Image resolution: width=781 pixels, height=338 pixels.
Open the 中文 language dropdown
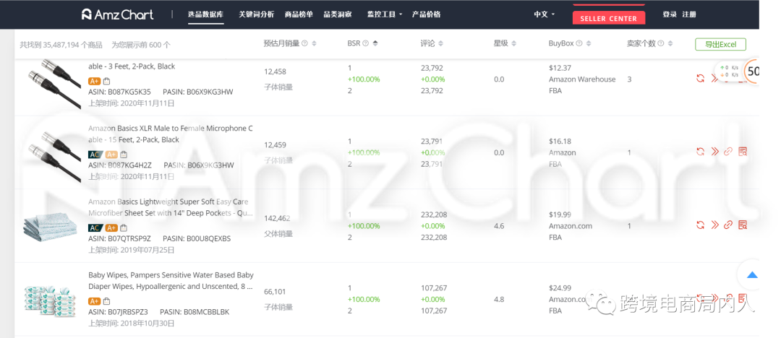click(x=544, y=14)
